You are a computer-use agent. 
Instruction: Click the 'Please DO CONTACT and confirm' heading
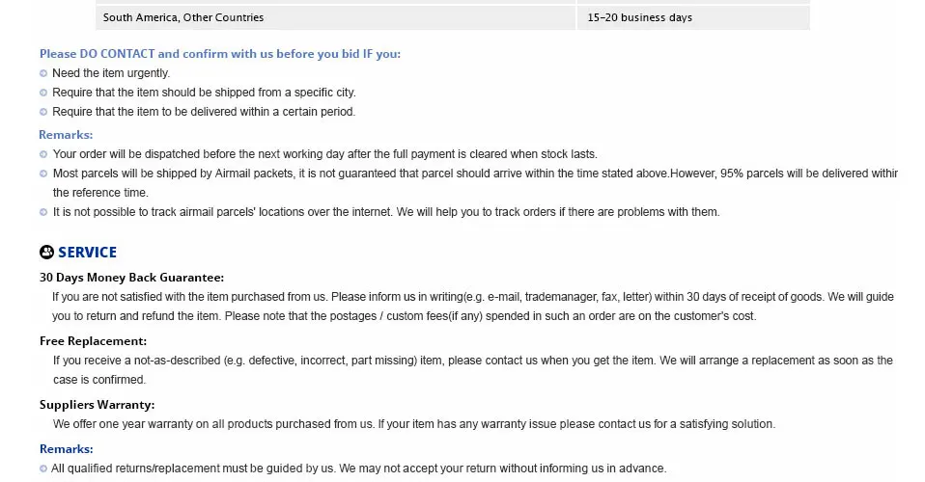click(x=220, y=54)
